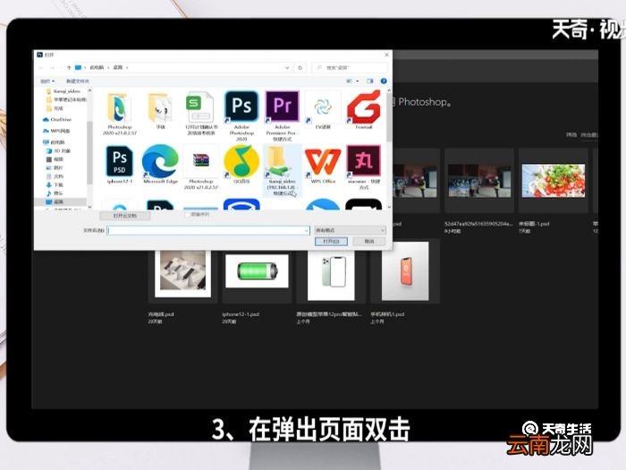Open tianqi_video folder in sidebar quick access
Screen dimensions: 626x470
click(63, 91)
